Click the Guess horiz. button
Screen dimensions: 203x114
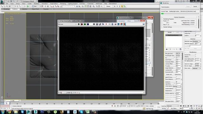pos(178,74)
